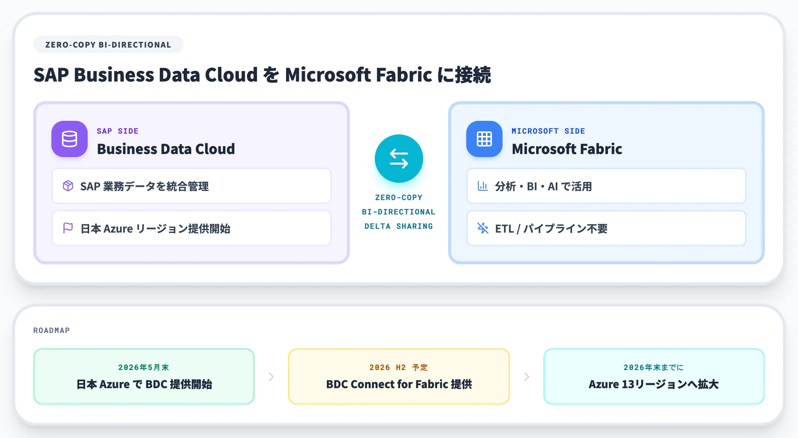Image resolution: width=798 pixels, height=438 pixels.
Task: Click the Business Data Cloud heading
Action: (166, 149)
